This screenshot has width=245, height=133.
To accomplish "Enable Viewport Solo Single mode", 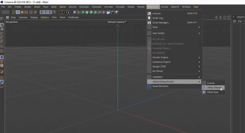I will tap(2, 61).
